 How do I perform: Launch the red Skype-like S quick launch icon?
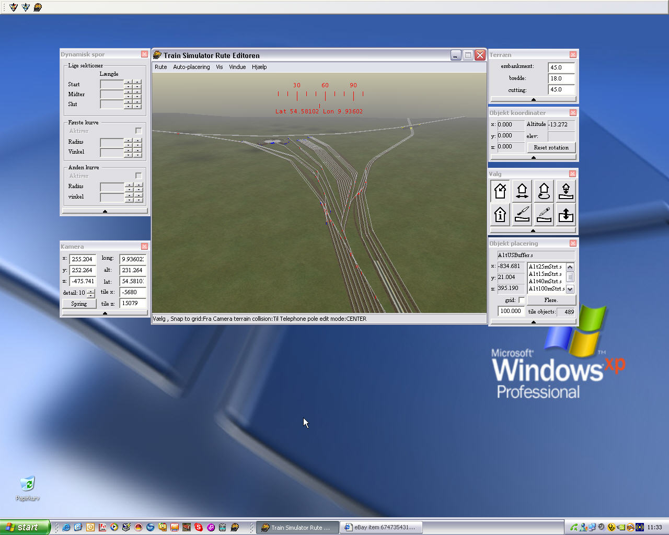click(199, 527)
